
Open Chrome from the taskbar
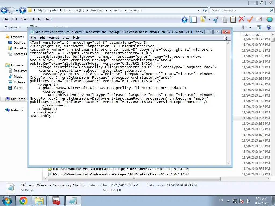tap(23, 201)
